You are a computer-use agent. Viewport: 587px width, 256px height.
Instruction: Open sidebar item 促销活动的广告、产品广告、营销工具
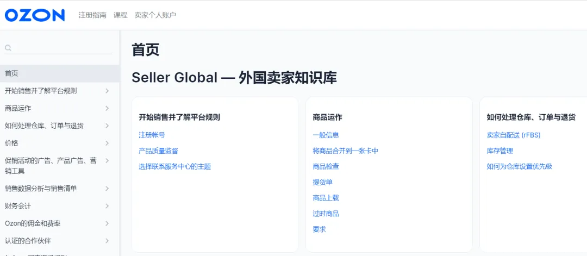[x=51, y=166]
